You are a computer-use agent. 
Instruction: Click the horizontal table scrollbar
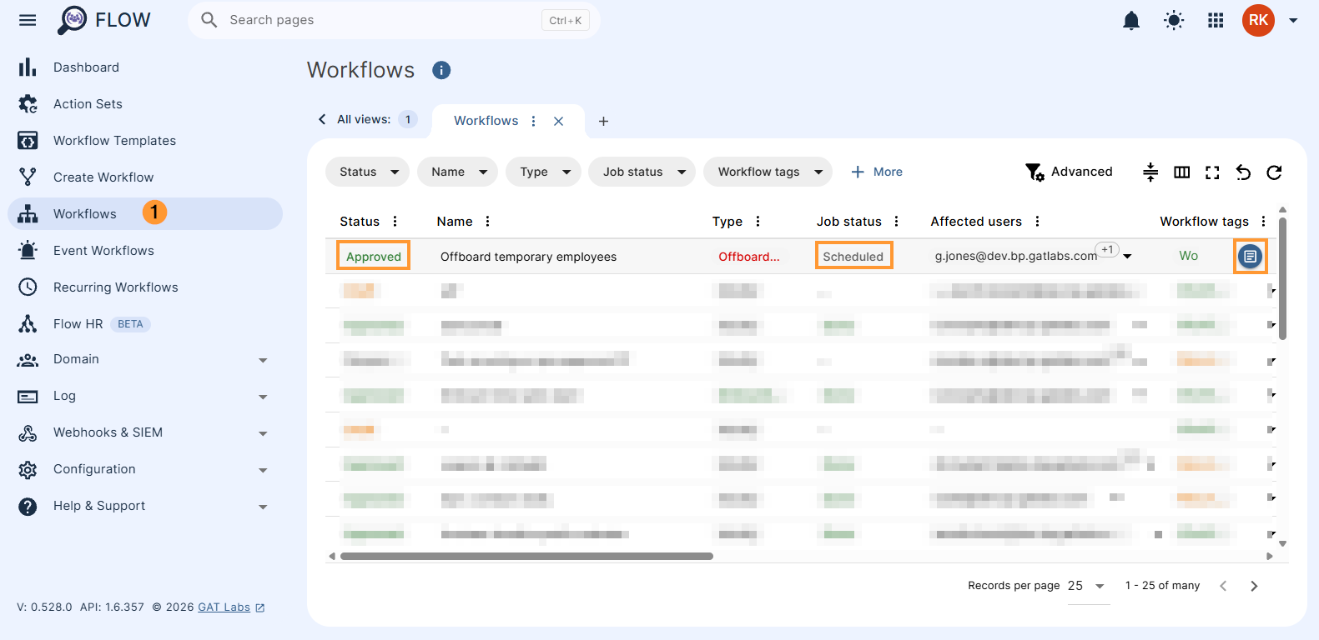pos(526,556)
